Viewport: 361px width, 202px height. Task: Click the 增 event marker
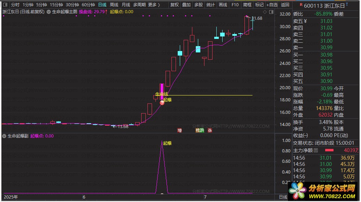[179, 130]
